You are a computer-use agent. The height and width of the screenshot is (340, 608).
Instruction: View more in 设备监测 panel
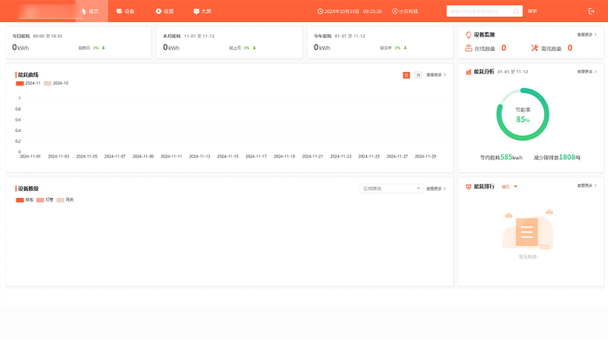pyautogui.click(x=587, y=35)
